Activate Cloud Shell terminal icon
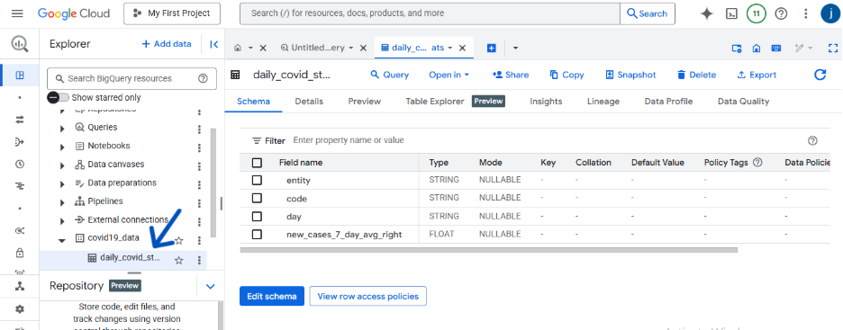This screenshot has width=843, height=330. tap(731, 14)
